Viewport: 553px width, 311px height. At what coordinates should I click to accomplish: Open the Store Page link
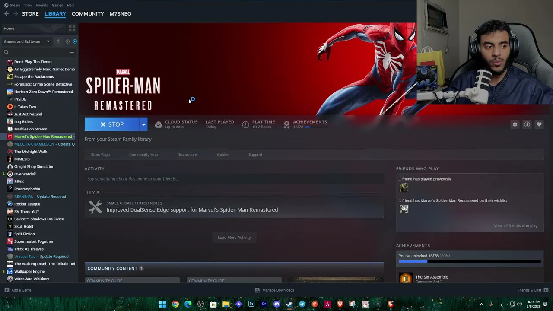click(100, 155)
